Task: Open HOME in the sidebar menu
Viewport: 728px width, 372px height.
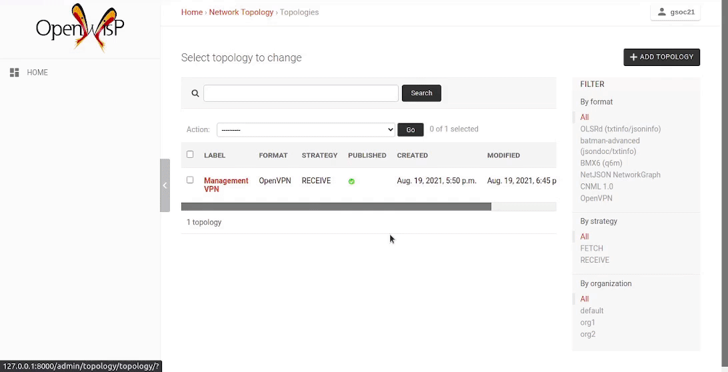Action: (x=37, y=73)
